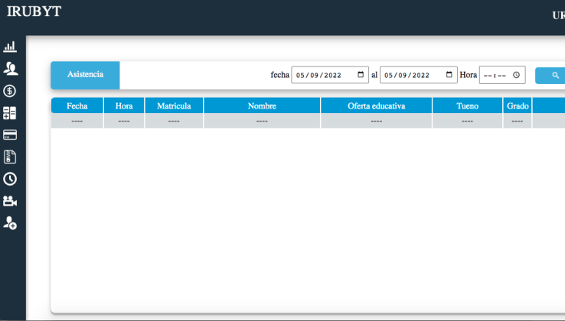Select the calculator icon in sidebar
Viewport: 565px width, 321px height.
click(10, 113)
